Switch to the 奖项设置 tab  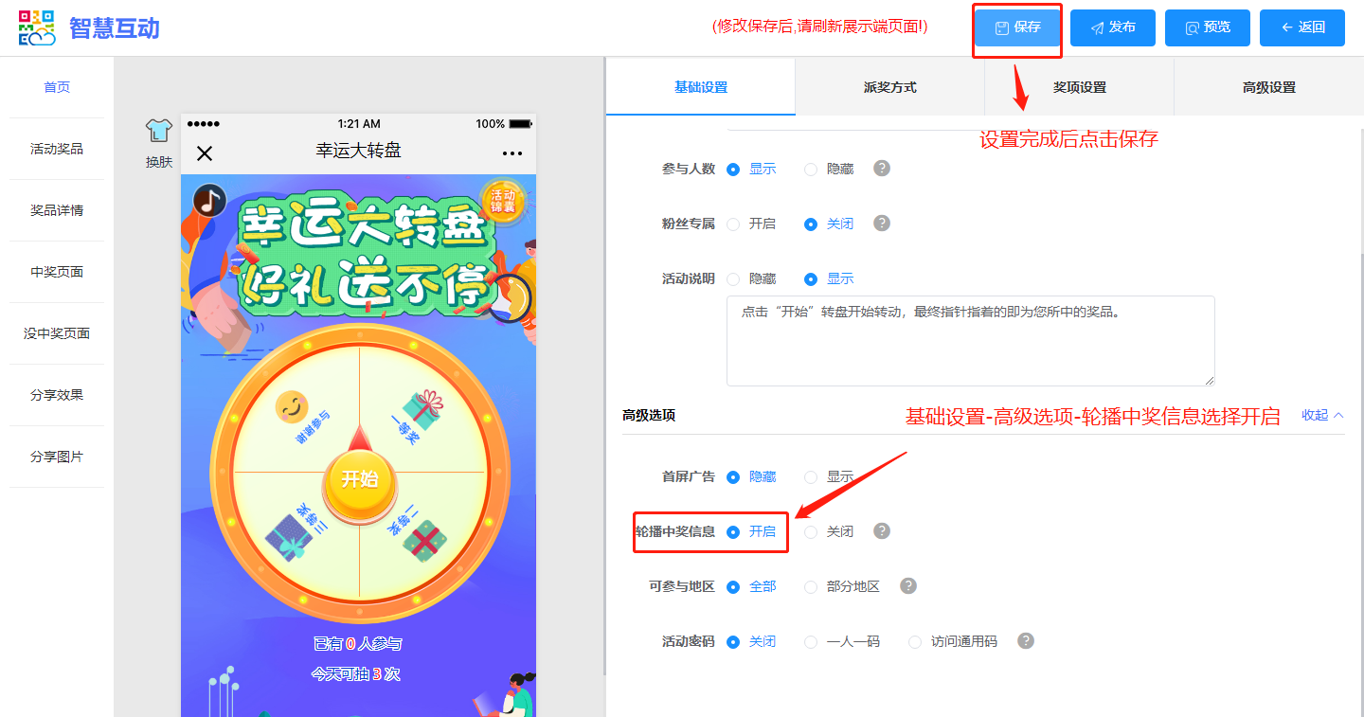[x=1079, y=87]
